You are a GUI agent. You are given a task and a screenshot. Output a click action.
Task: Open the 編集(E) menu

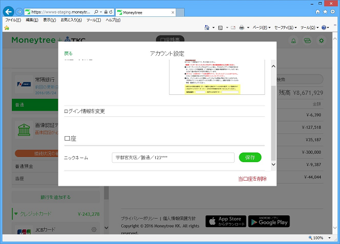(32, 20)
